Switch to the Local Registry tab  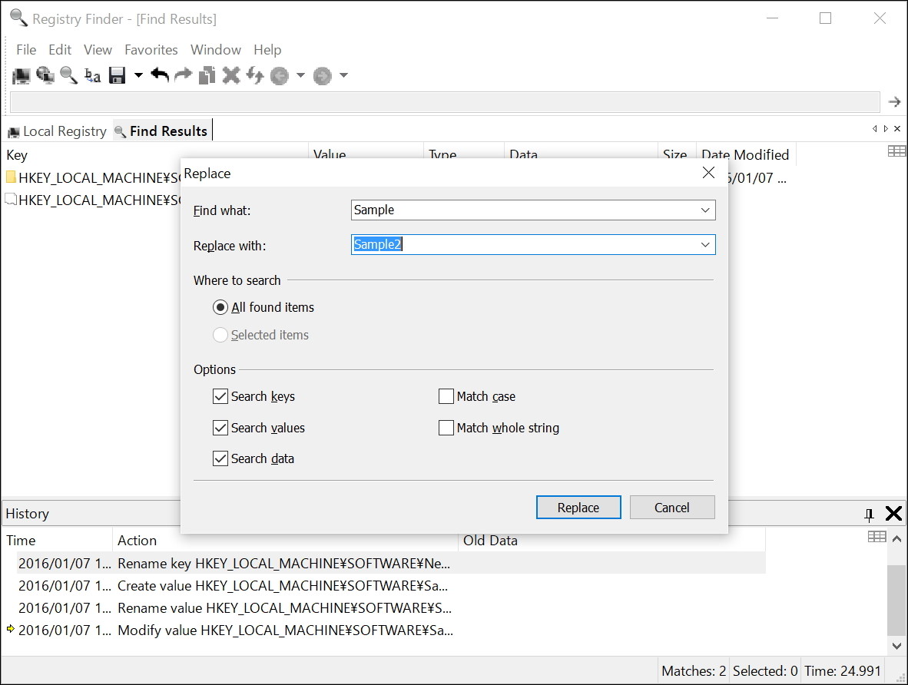click(x=58, y=131)
